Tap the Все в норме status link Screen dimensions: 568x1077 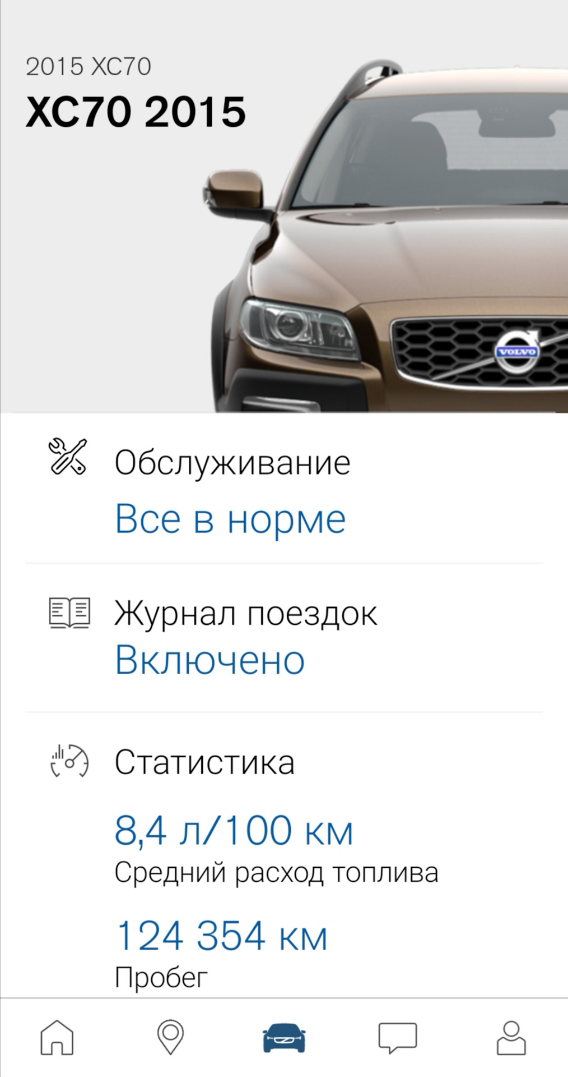(230, 518)
